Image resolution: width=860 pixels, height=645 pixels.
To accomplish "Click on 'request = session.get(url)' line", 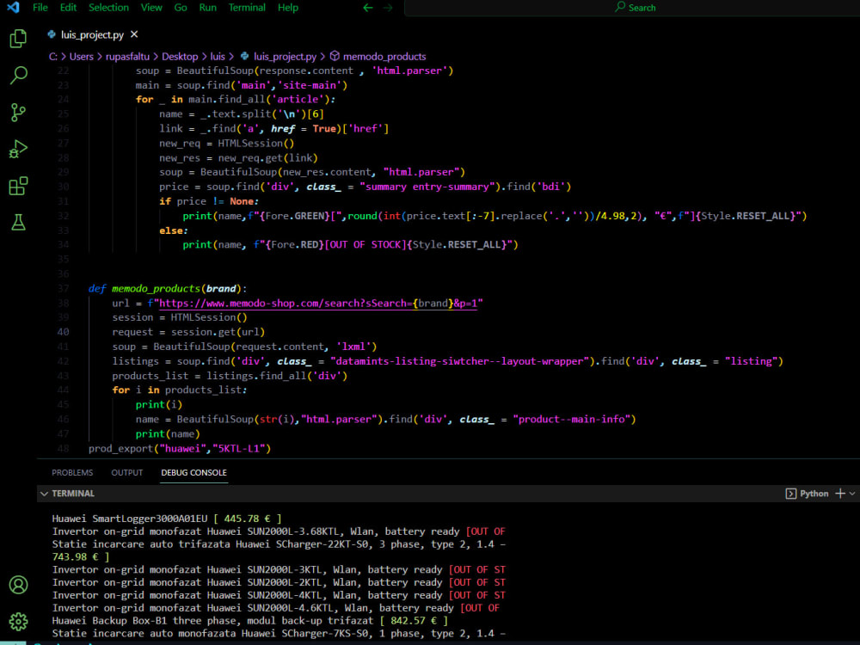I will tap(188, 332).
